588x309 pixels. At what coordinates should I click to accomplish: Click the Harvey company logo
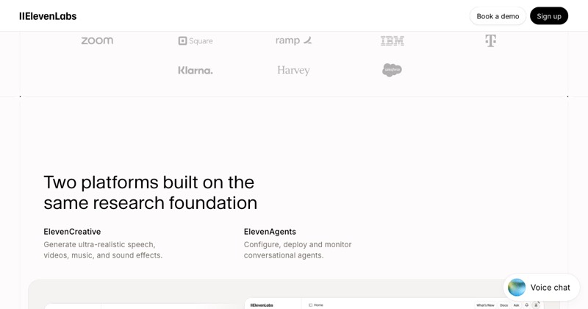pyautogui.click(x=293, y=70)
